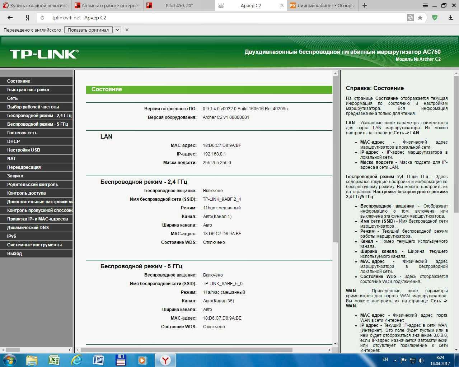Image resolution: width=459 pixels, height=367 pixels.
Task: Click the EN language indicator
Action: [x=385, y=359]
